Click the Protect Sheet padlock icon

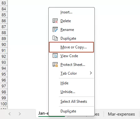click(x=55, y=64)
